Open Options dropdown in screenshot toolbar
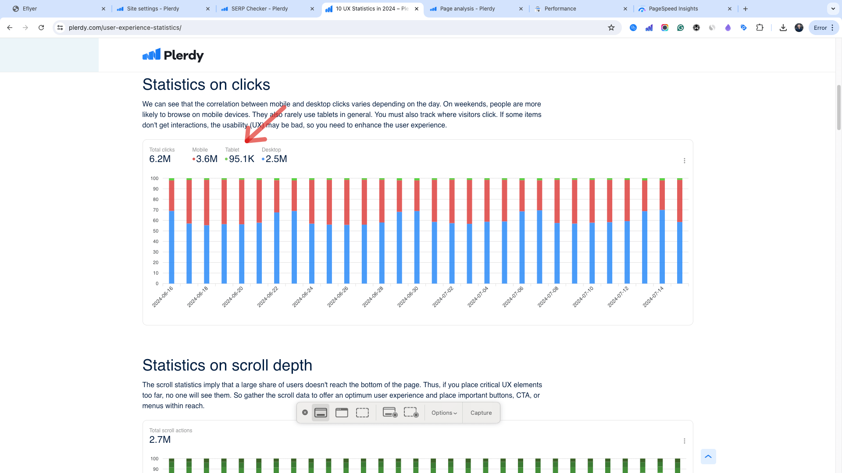Viewport: 842px width, 473px height. click(444, 413)
